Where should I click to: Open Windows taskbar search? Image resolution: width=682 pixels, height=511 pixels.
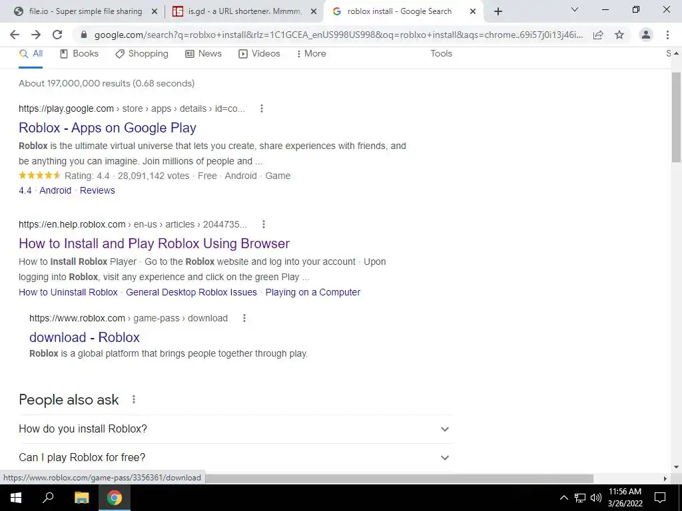coord(48,498)
